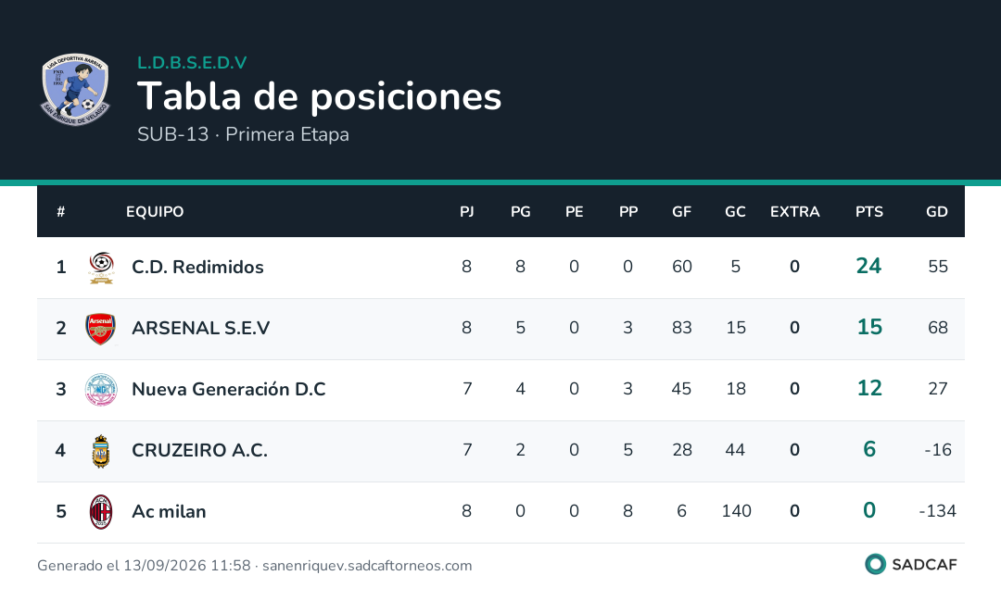Select the PTS column header

point(868,212)
